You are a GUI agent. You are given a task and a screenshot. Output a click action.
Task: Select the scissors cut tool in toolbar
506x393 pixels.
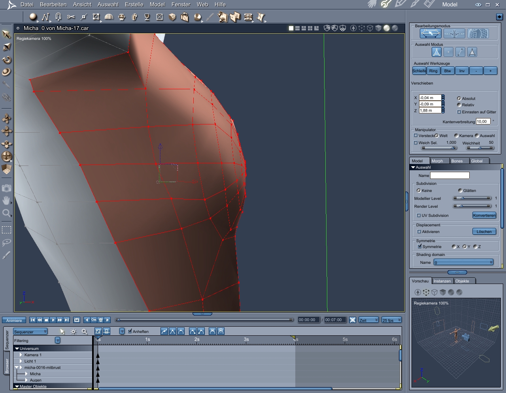71,17
